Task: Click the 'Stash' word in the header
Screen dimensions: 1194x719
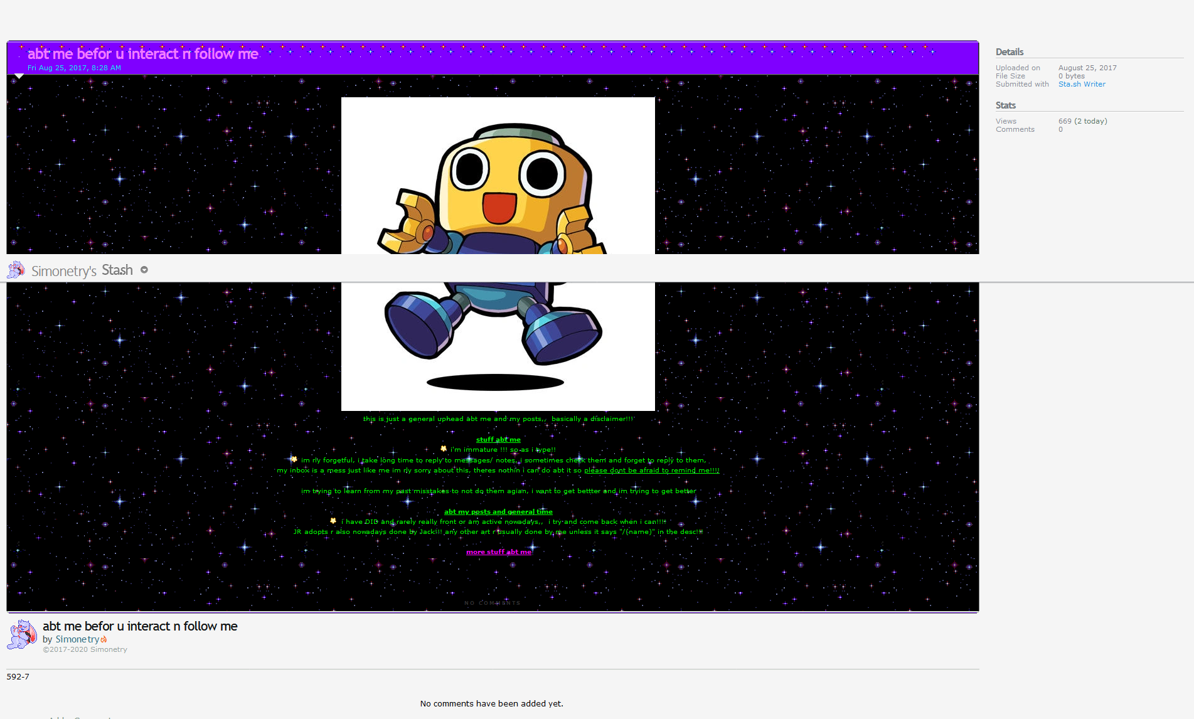Action: 117,270
